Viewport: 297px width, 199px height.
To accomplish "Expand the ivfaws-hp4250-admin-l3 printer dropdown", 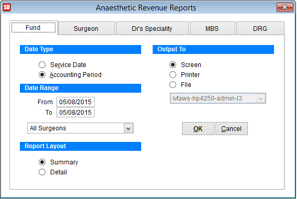I will tap(260, 98).
